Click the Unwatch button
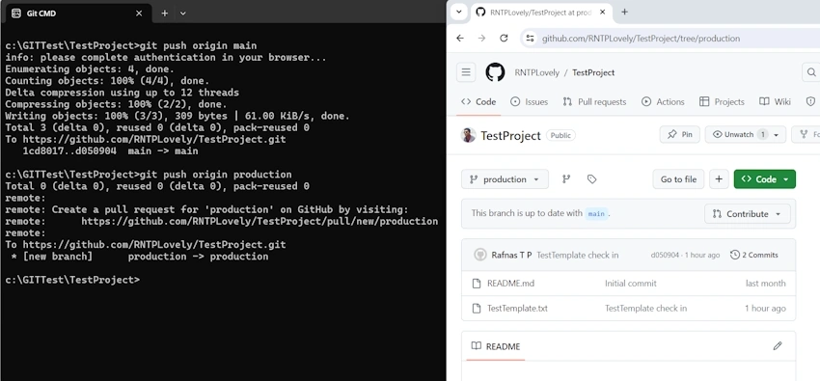820x381 pixels. pyautogui.click(x=739, y=135)
